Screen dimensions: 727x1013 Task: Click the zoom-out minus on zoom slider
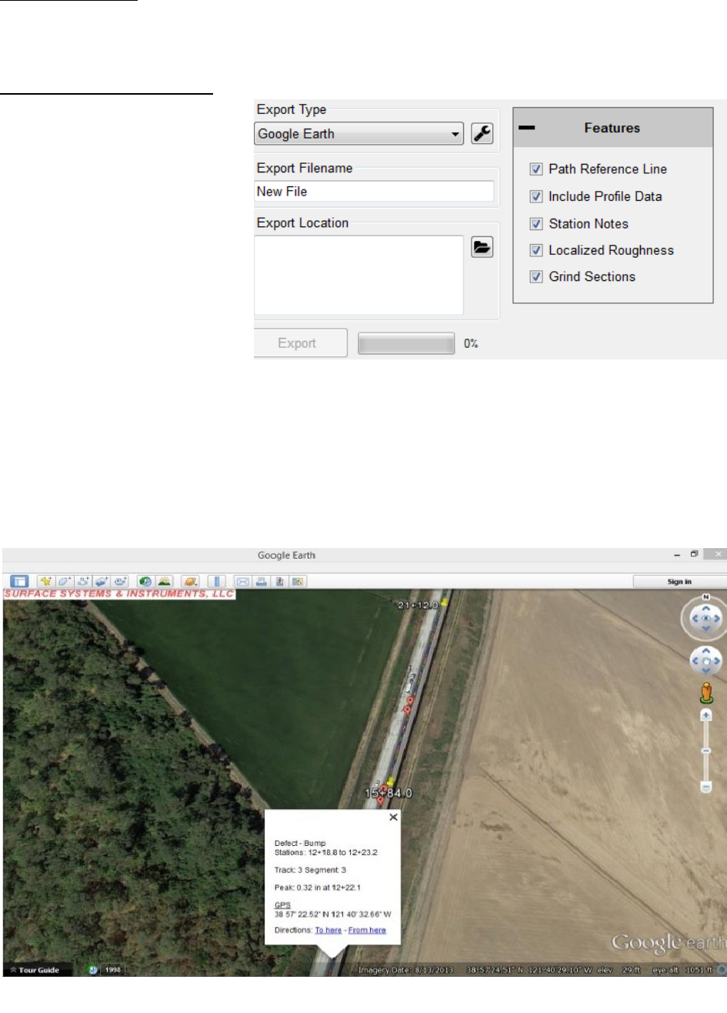706,787
